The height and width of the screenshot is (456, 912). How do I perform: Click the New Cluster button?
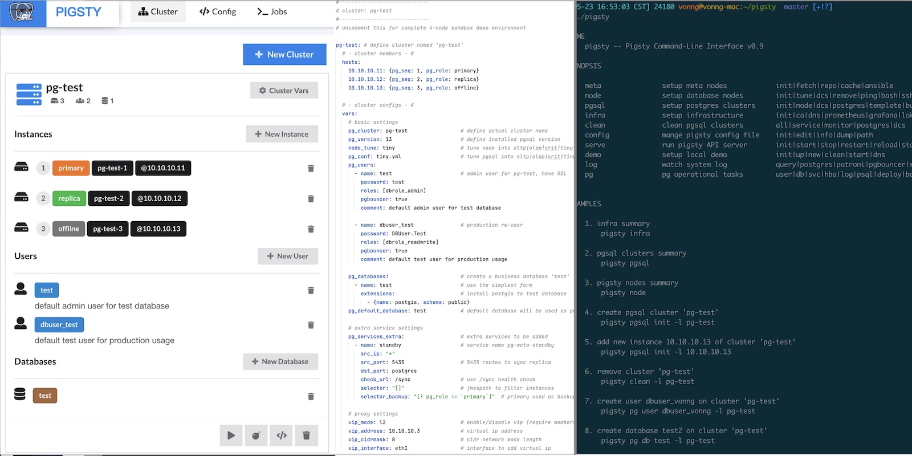(x=284, y=54)
